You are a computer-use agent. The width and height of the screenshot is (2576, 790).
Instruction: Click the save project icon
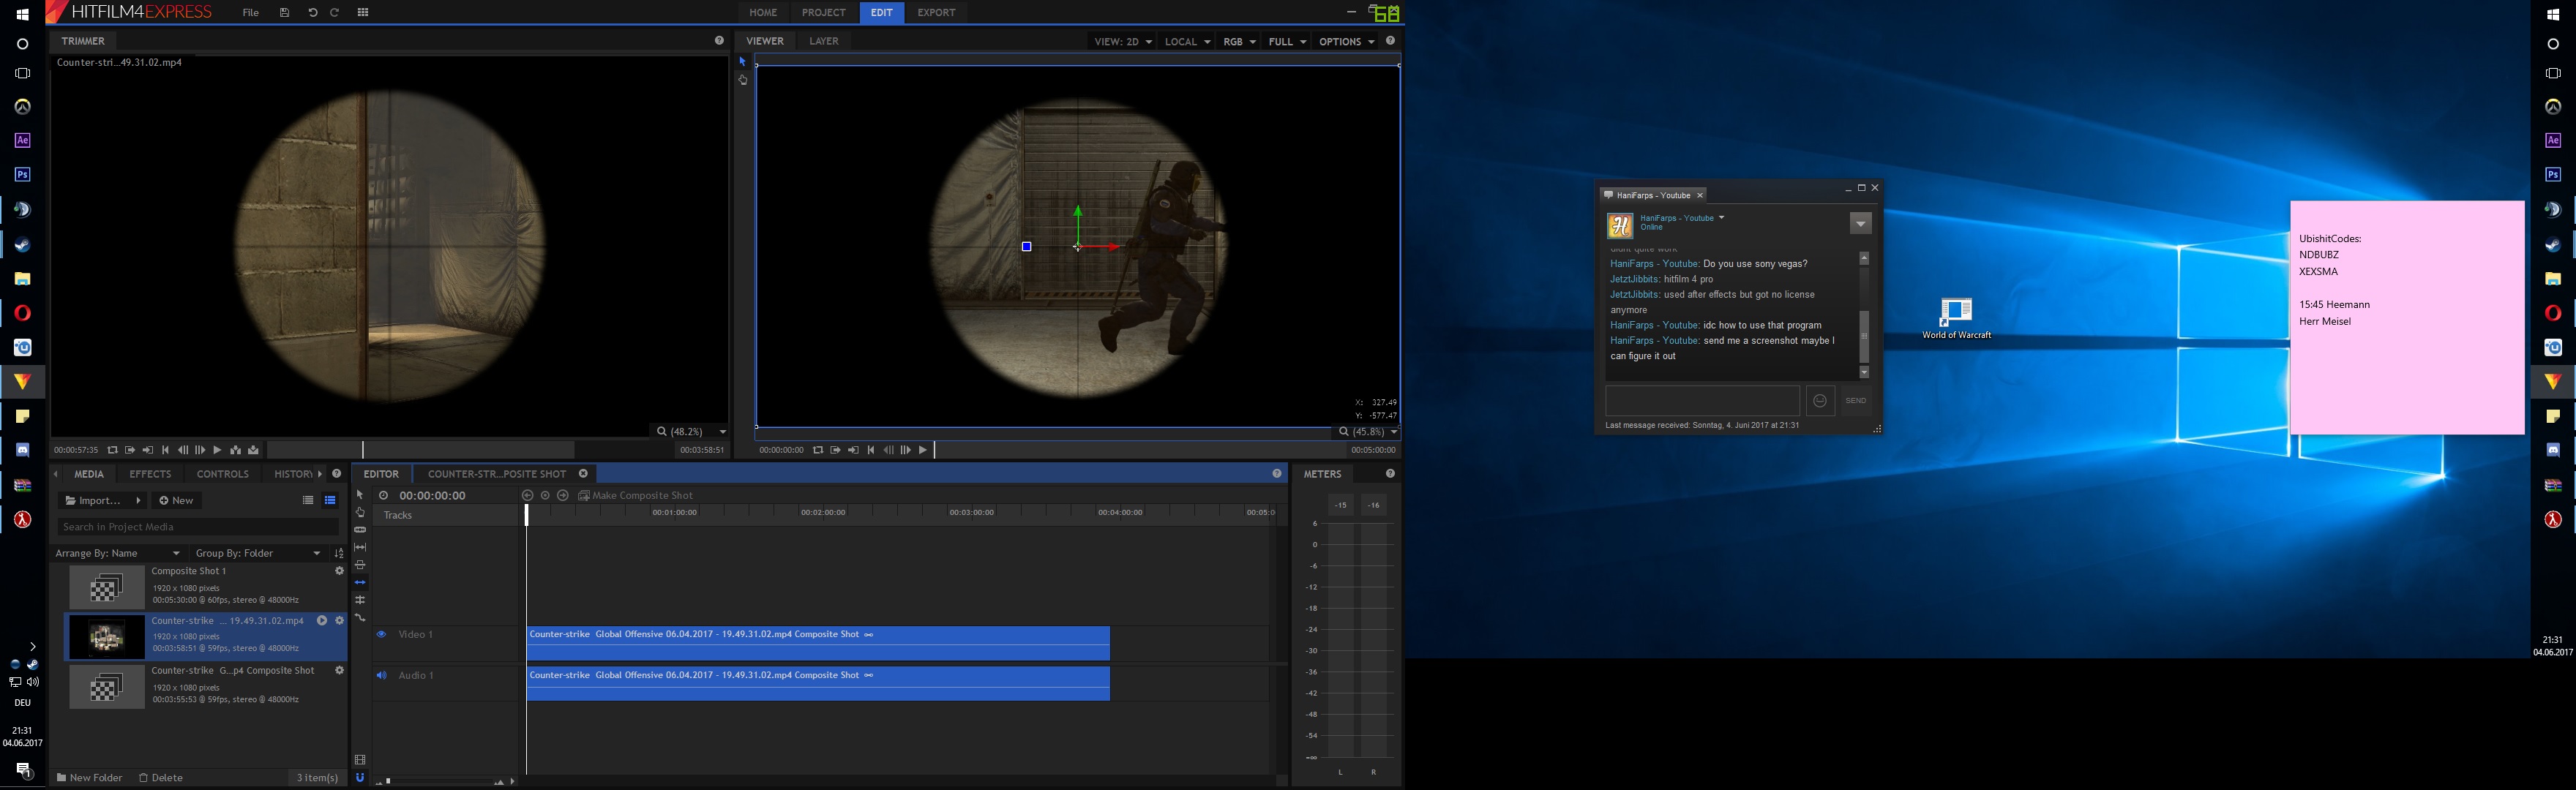pos(284,13)
